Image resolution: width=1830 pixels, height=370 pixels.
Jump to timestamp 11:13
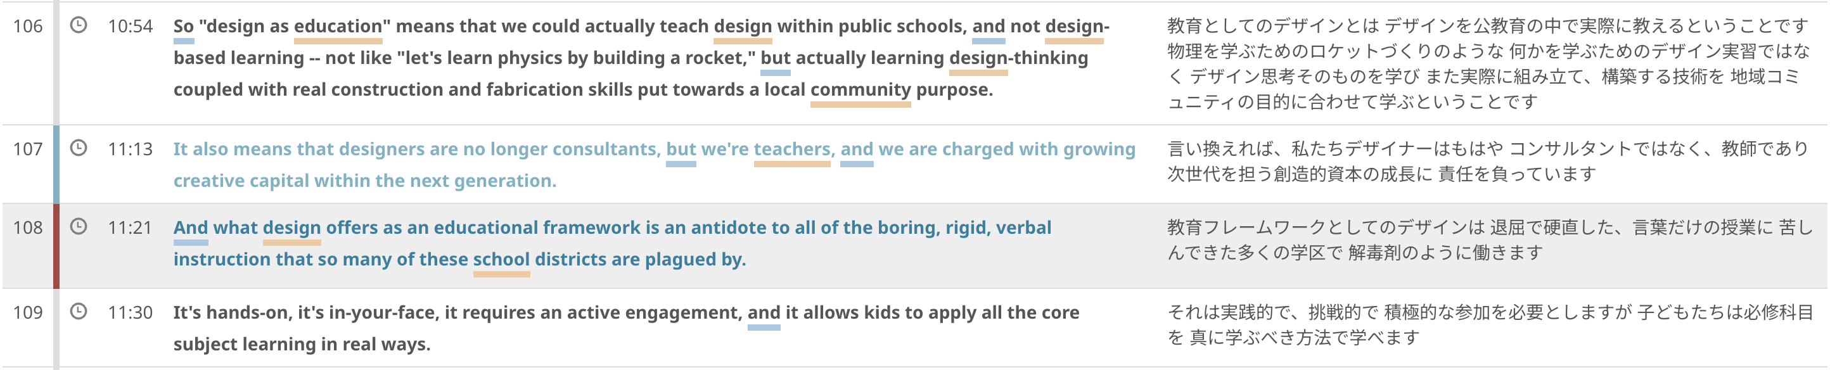[x=130, y=149]
